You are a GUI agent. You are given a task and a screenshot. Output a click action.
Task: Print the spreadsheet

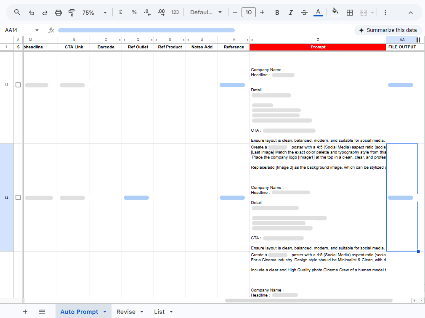(x=58, y=13)
